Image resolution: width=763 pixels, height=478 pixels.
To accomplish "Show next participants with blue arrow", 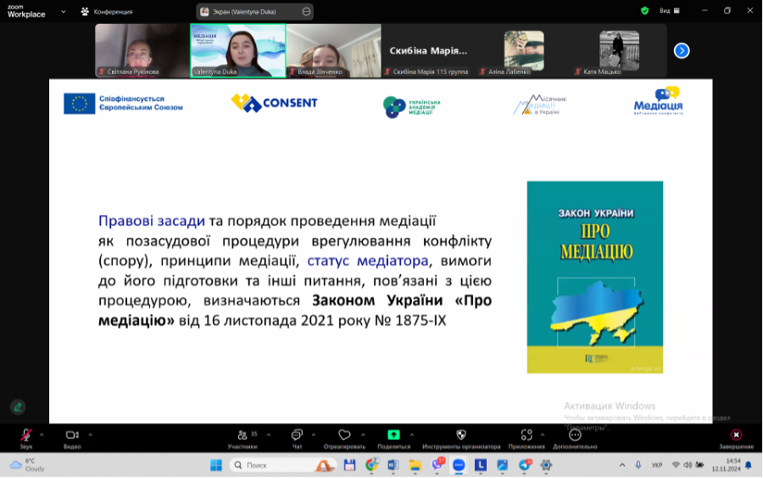I will (x=682, y=51).
